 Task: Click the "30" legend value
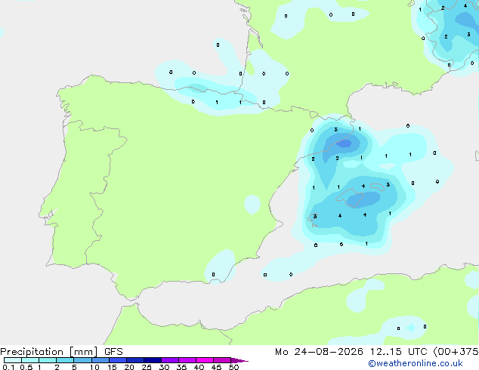click(x=164, y=367)
